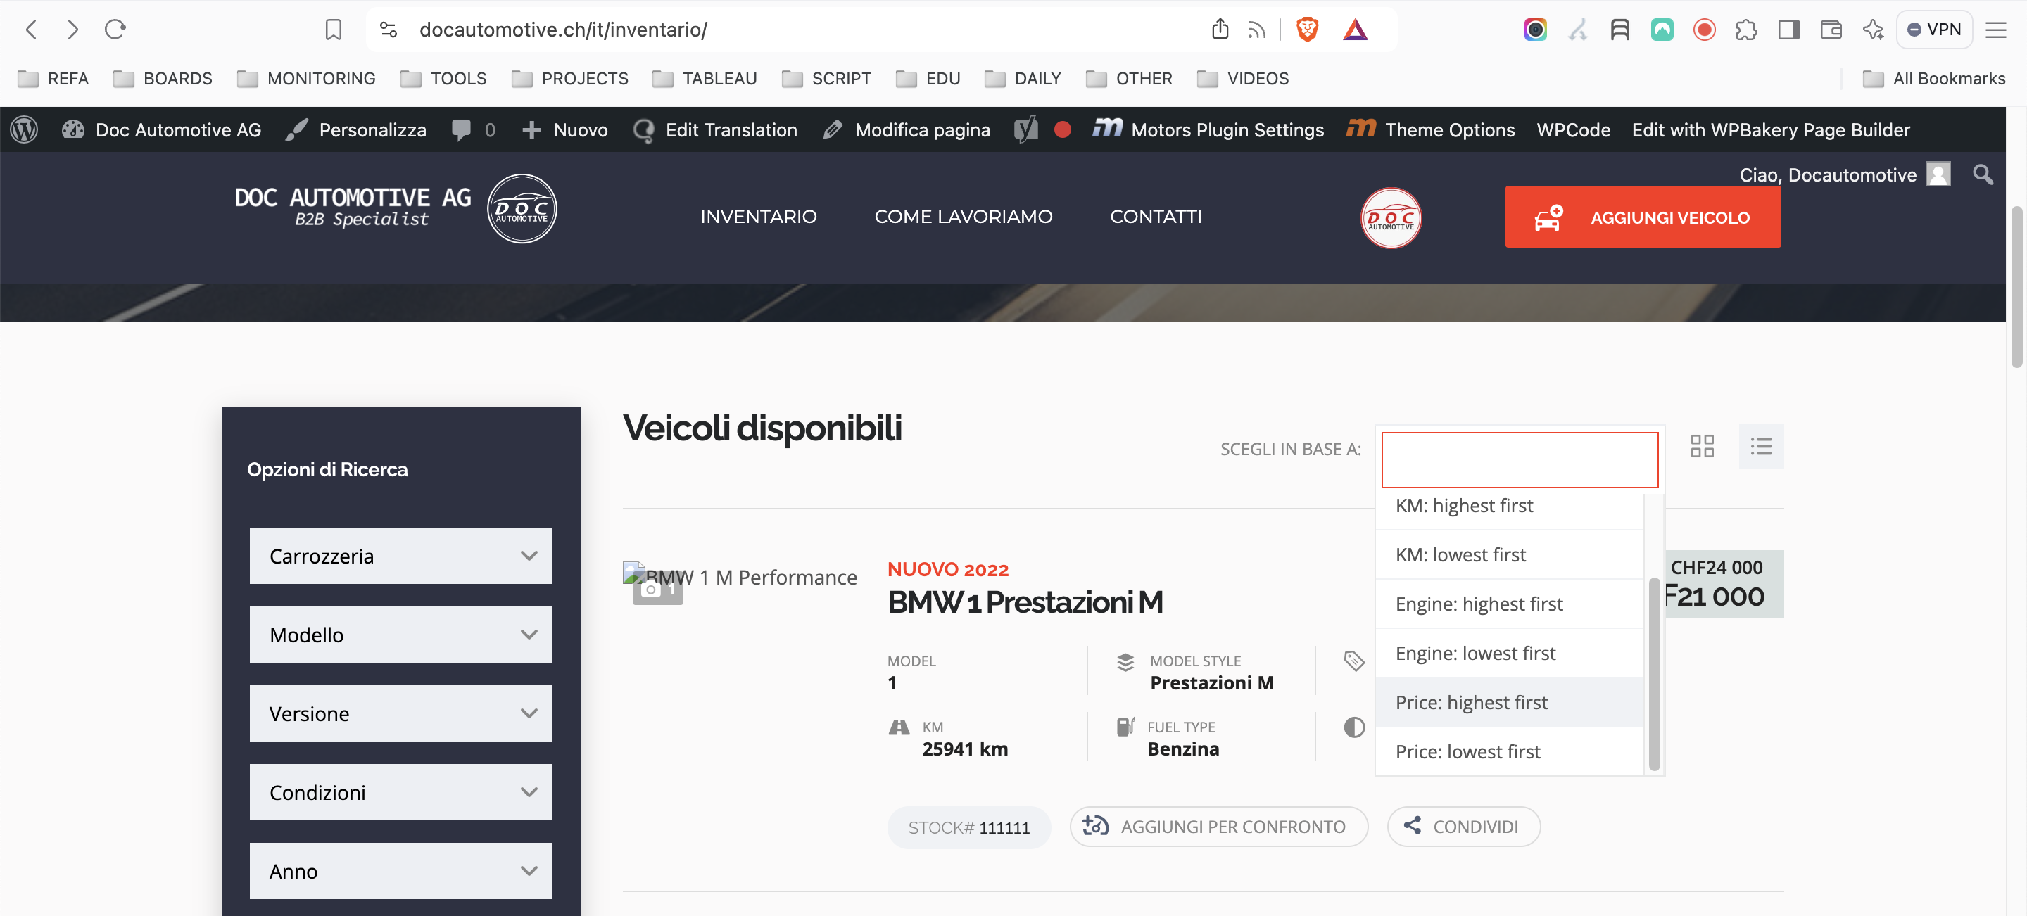Click the RSS feed icon
Viewport: 2027px width, 916px height.
click(x=1256, y=30)
